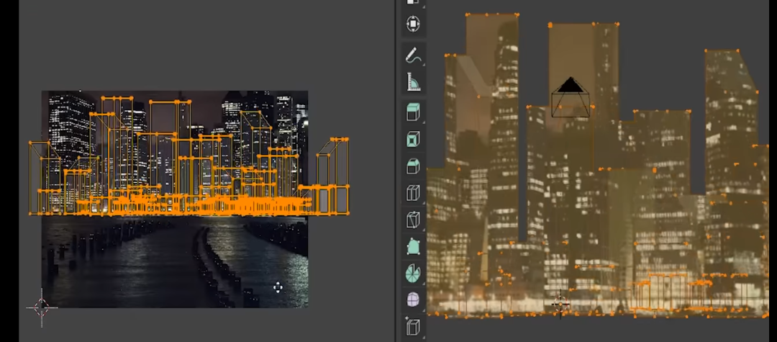Select the Loop Cut tool

pos(412,193)
